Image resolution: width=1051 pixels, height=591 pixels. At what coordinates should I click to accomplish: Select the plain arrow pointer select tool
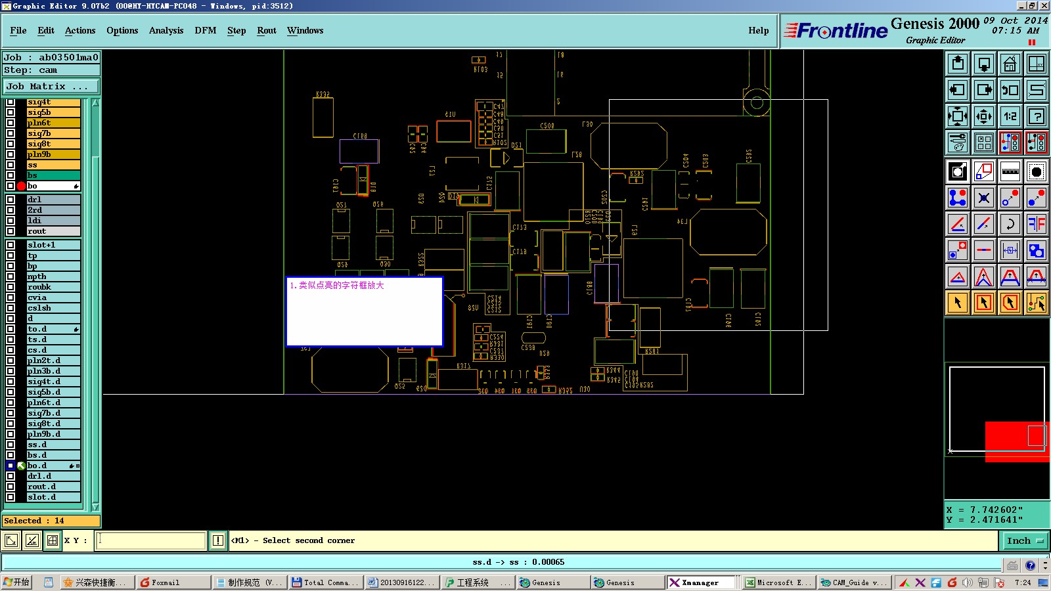[x=958, y=303]
